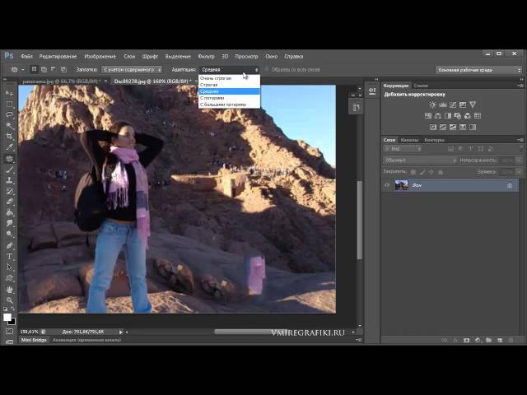The height and width of the screenshot is (395, 527).
Task: Choose Subtract from Selection mode
Action: pos(54,69)
